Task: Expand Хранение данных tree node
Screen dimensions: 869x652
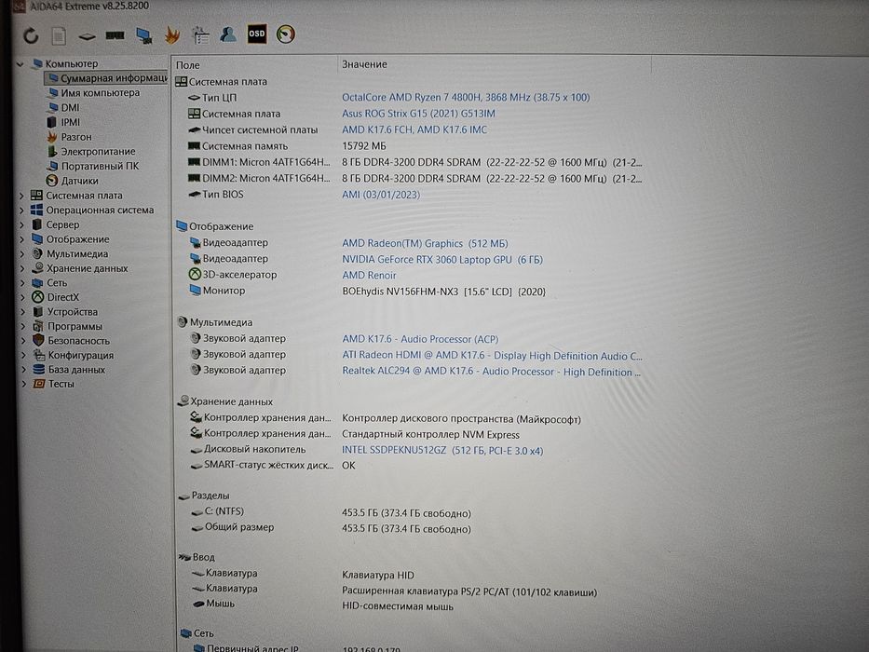Action: pyautogui.click(x=22, y=268)
